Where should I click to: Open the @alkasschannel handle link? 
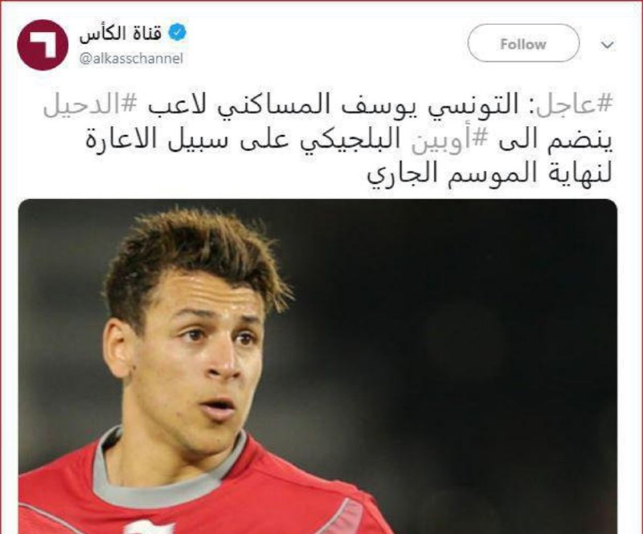[131, 59]
